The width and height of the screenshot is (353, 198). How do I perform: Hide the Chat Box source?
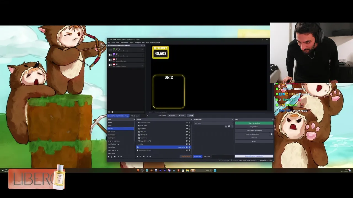pyautogui.click(x=187, y=132)
